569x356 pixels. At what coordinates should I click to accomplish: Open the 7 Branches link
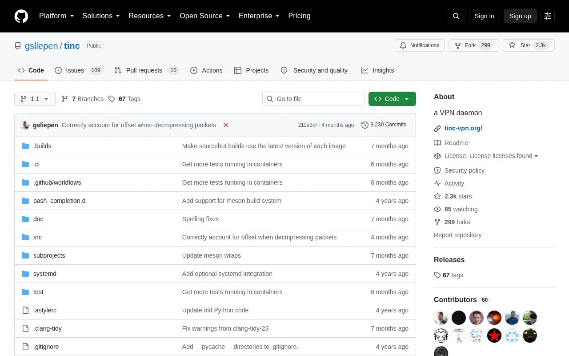click(82, 99)
